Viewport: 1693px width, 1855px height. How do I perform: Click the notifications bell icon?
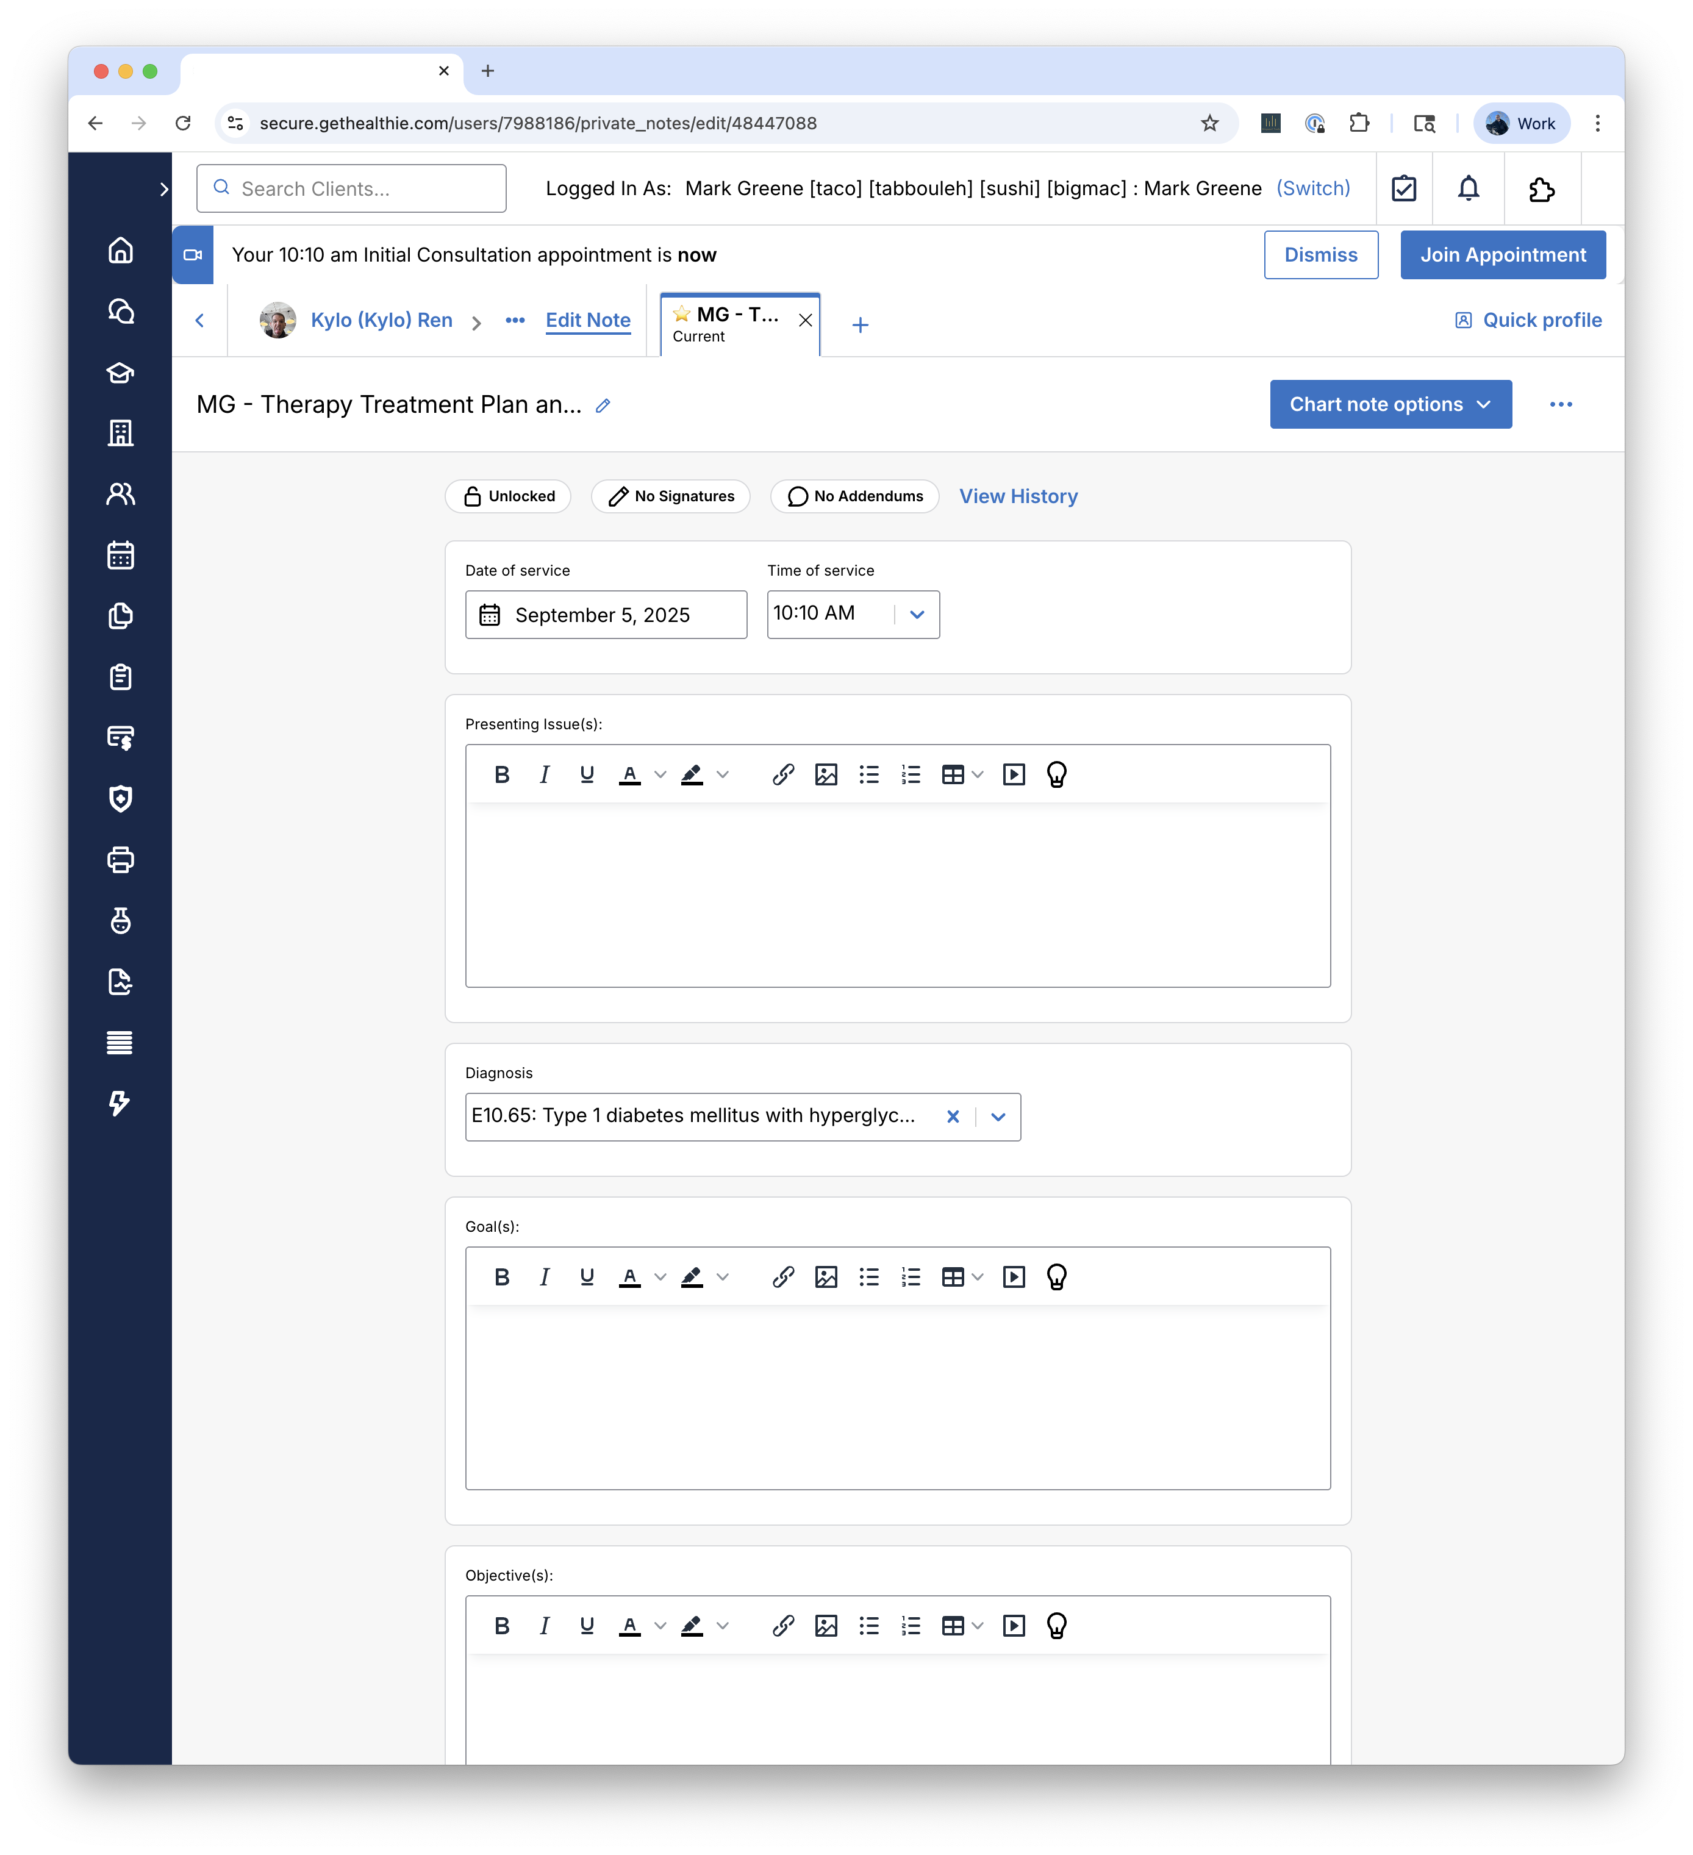(x=1467, y=188)
